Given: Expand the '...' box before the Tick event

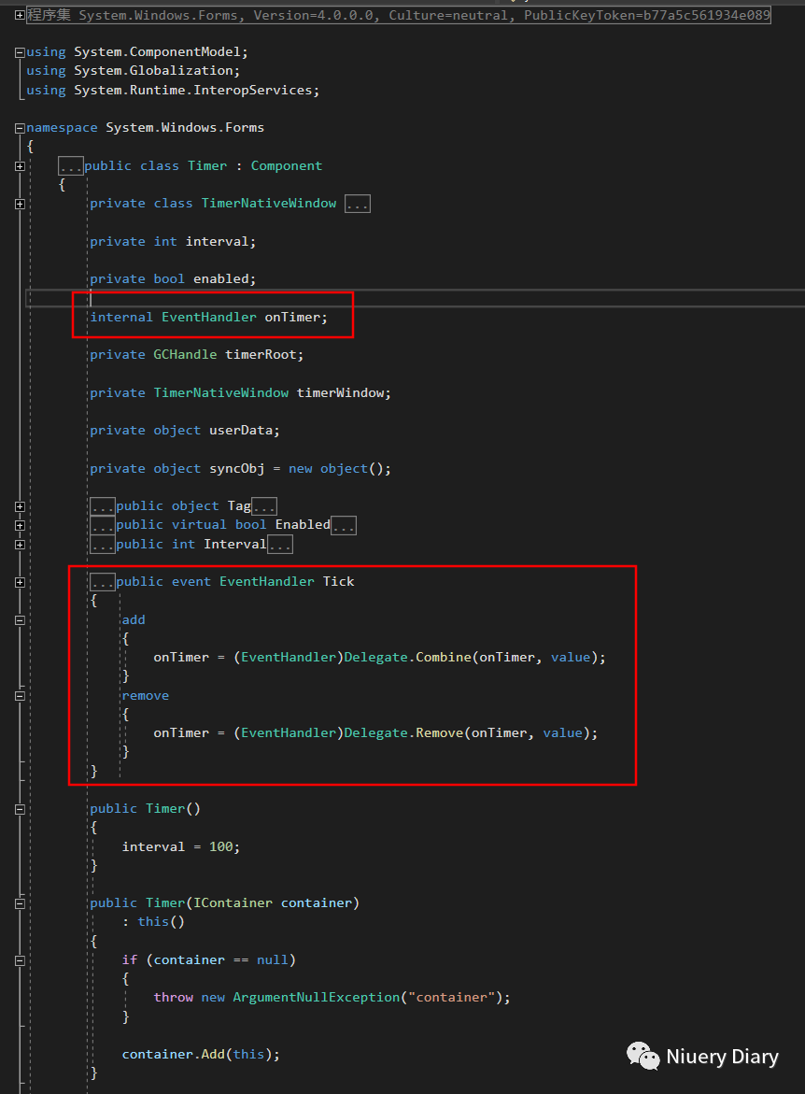Looking at the screenshot, I should pyautogui.click(x=103, y=580).
